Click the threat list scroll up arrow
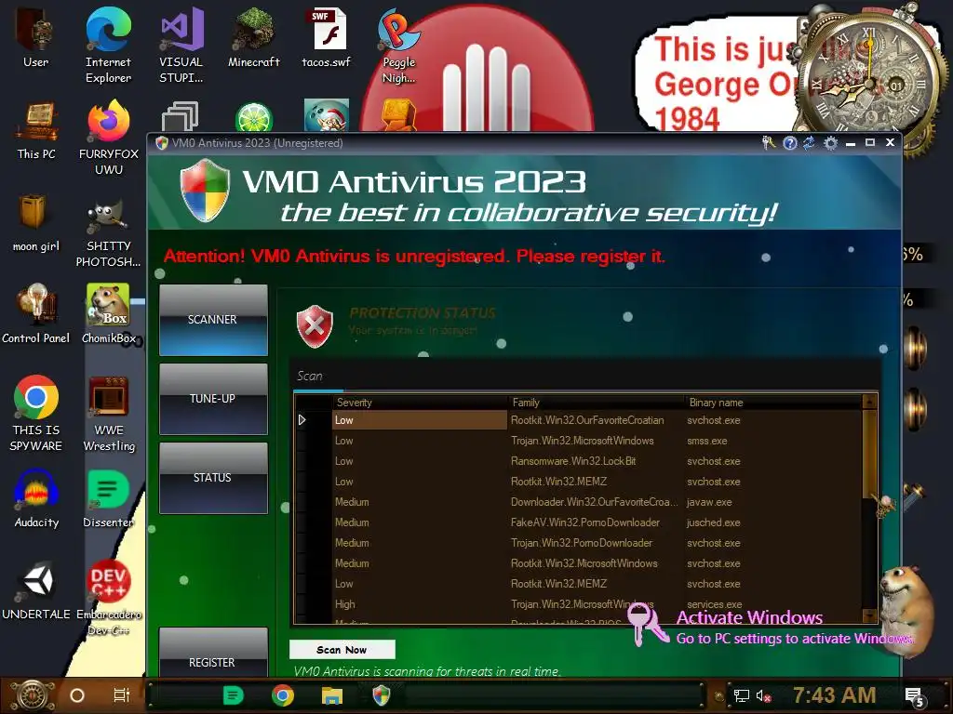Viewport: 953px width, 714px height. 870,402
